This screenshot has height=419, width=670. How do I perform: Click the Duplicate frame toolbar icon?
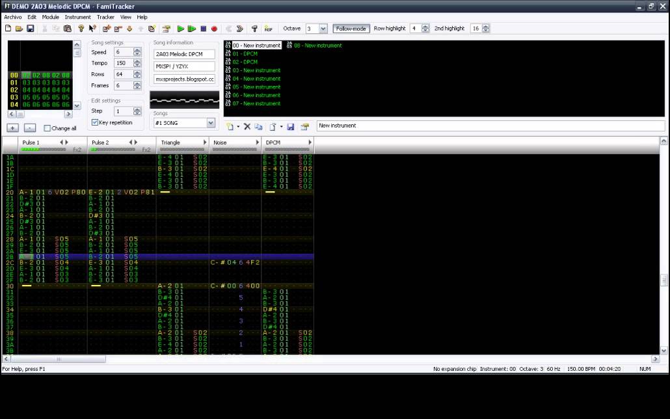click(x=152, y=29)
